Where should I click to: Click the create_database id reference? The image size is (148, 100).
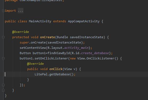[x=95, y=53]
